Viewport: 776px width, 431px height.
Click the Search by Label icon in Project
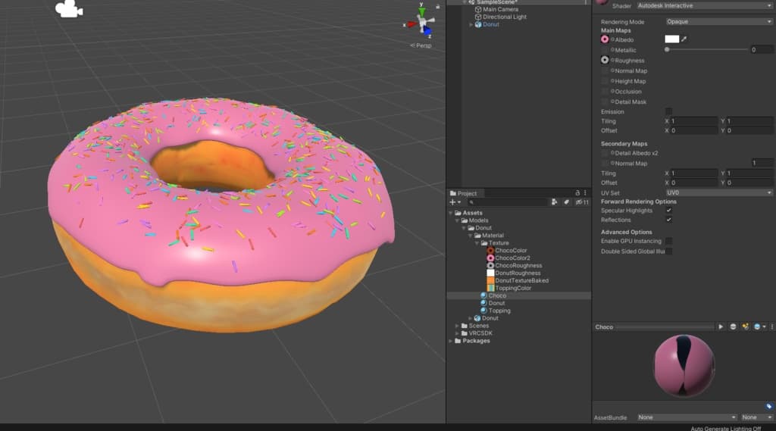tap(567, 202)
